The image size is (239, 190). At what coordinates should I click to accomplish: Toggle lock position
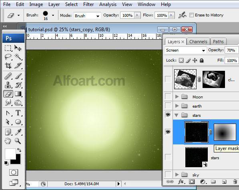[195, 60]
